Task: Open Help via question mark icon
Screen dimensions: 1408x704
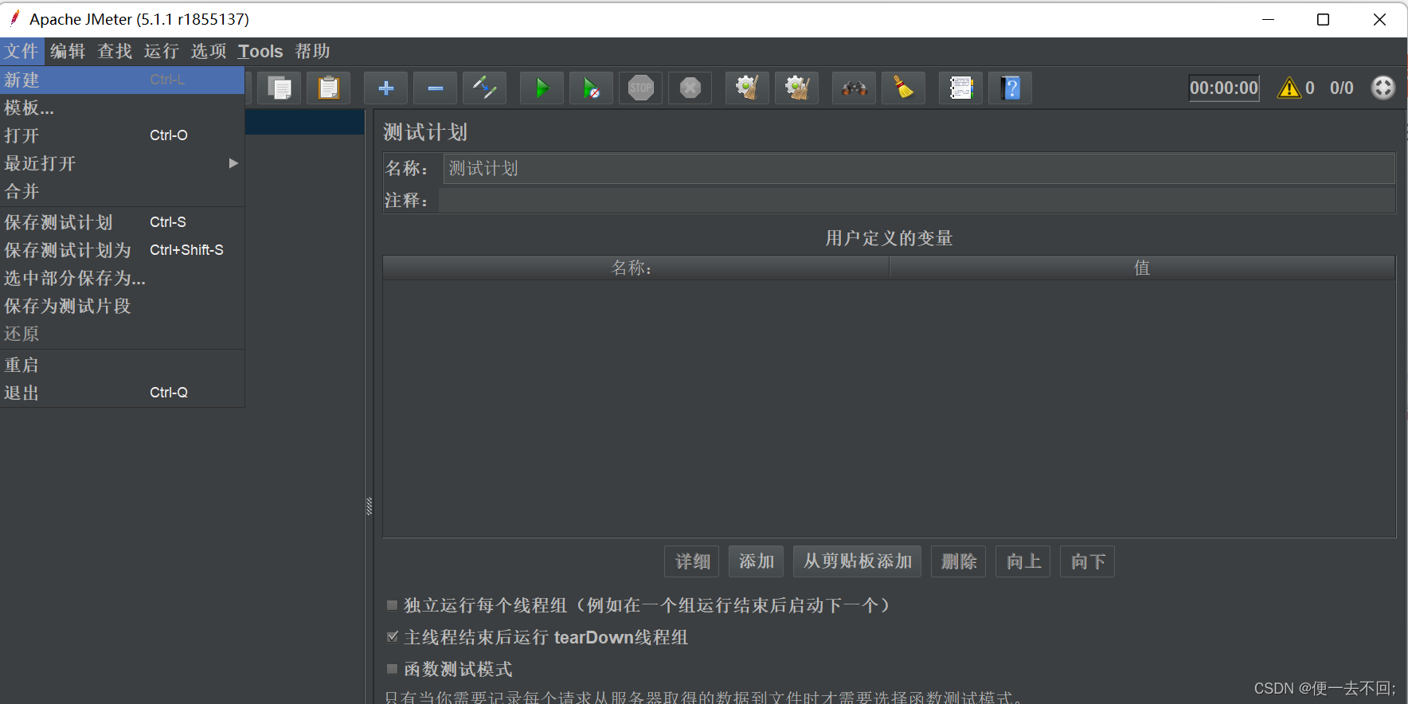Action: (1011, 88)
